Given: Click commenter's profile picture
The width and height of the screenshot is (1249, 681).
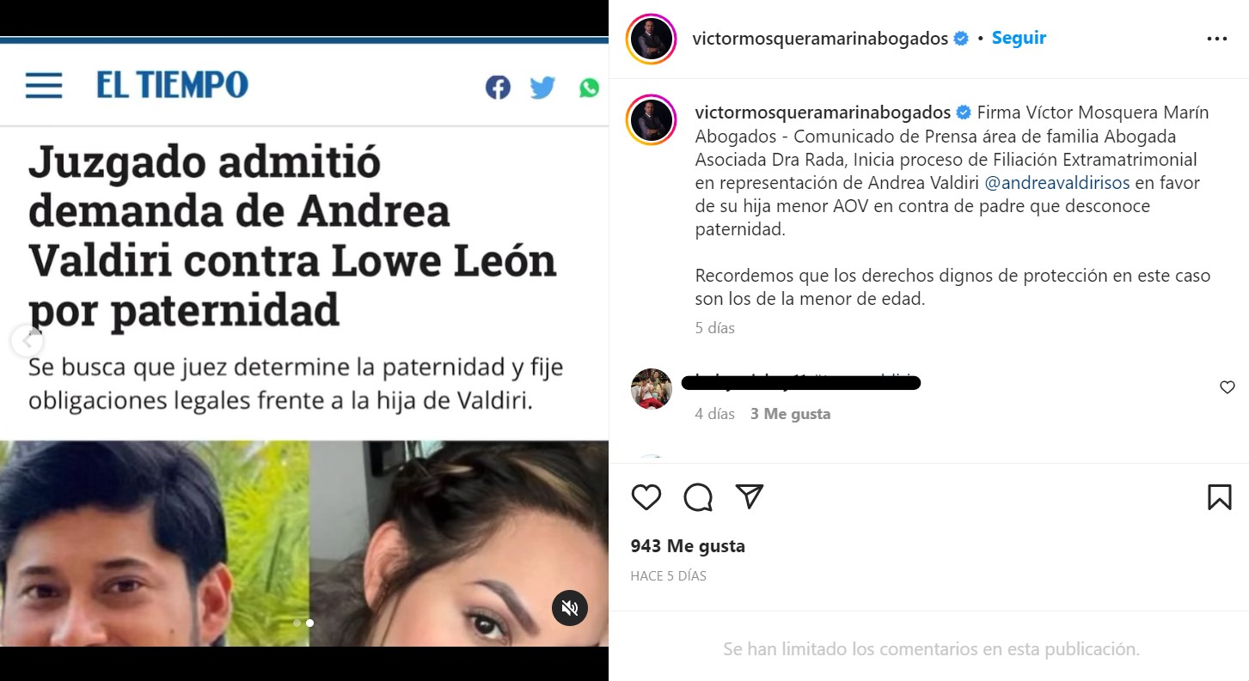Looking at the screenshot, I should pos(652,389).
